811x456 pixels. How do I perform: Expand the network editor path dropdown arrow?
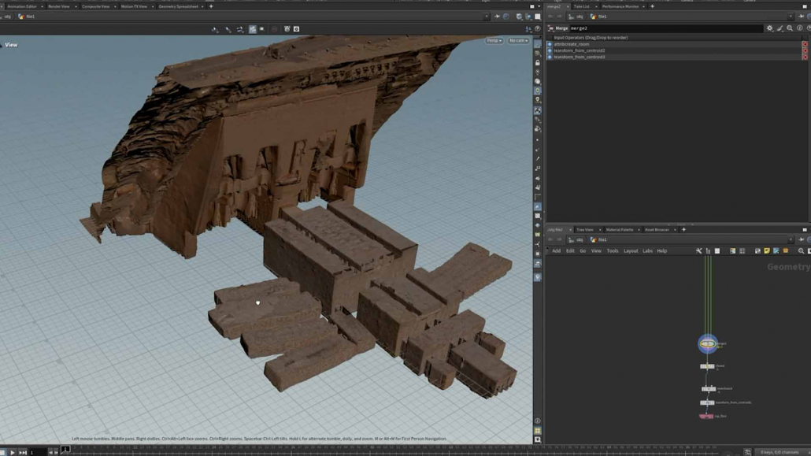coord(791,239)
